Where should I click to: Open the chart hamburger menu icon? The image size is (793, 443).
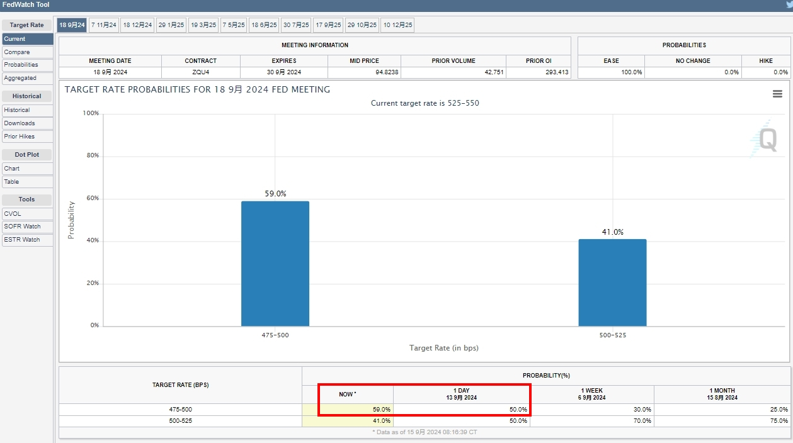tap(777, 94)
